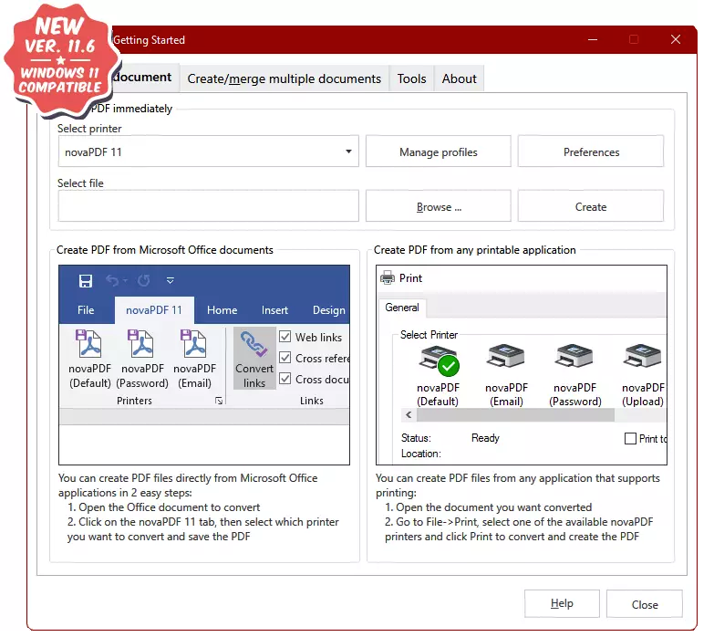Select the novaPDF (Password) ribbon icon
Image resolution: width=714 pixels, height=637 pixels.
(x=142, y=359)
